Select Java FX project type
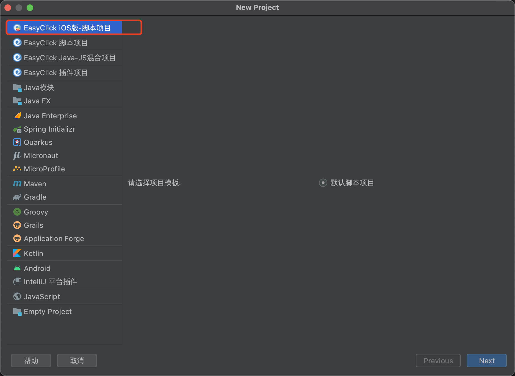 [x=65, y=101]
